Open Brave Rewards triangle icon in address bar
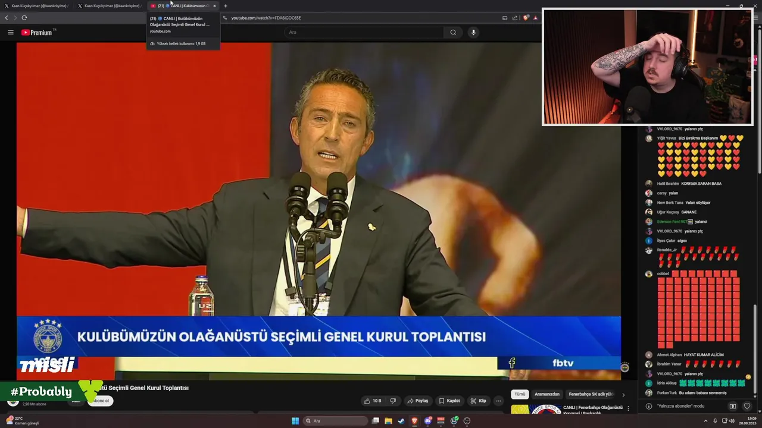This screenshot has width=762, height=428. click(x=535, y=18)
